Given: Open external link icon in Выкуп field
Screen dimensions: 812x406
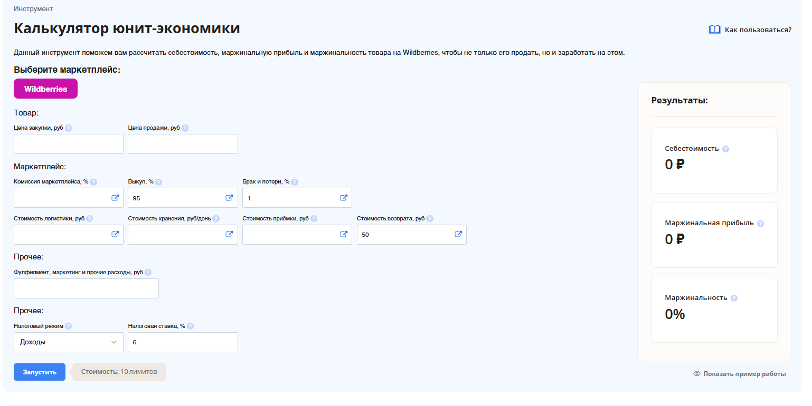Looking at the screenshot, I should [x=229, y=198].
